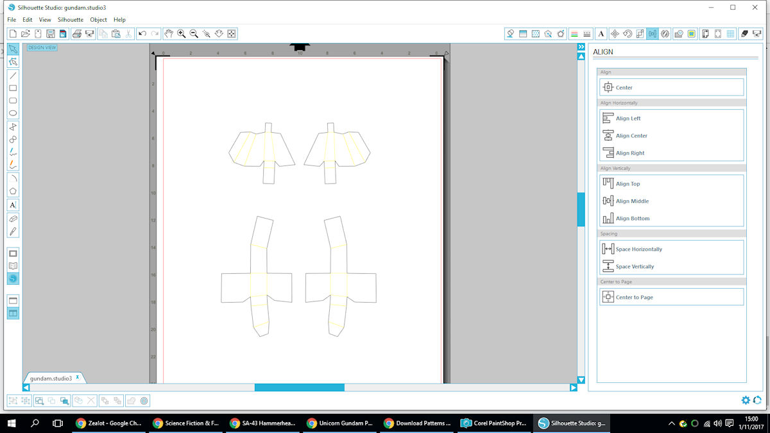Undo the last action
This screenshot has width=770, height=433.
[x=142, y=33]
